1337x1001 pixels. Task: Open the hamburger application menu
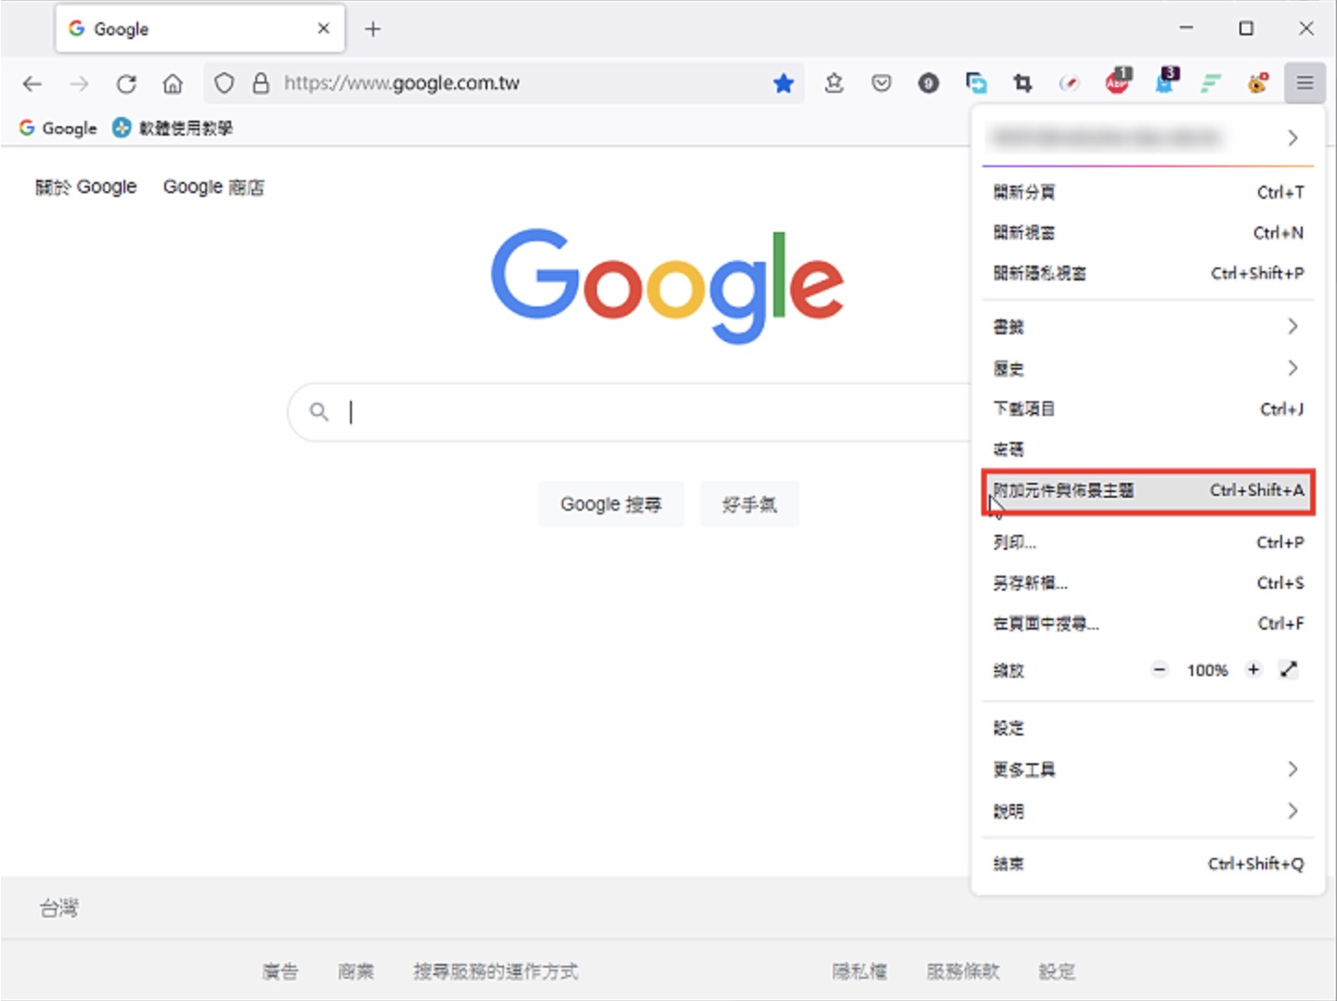[1305, 84]
